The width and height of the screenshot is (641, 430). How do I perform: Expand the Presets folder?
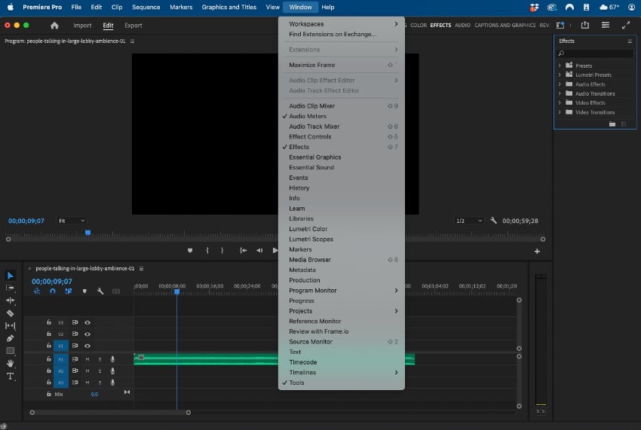(x=560, y=66)
